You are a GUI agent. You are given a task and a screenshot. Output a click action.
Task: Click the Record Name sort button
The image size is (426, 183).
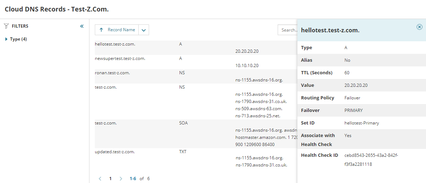(x=121, y=30)
